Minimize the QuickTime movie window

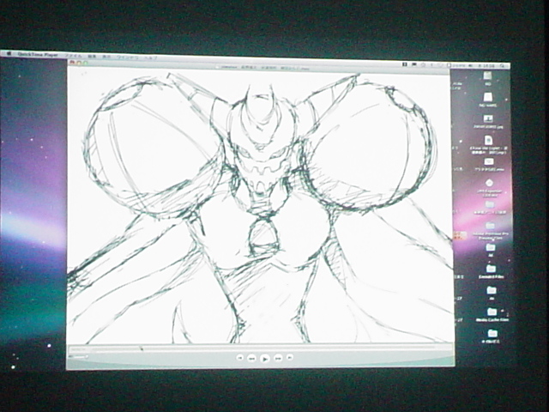click(x=79, y=63)
